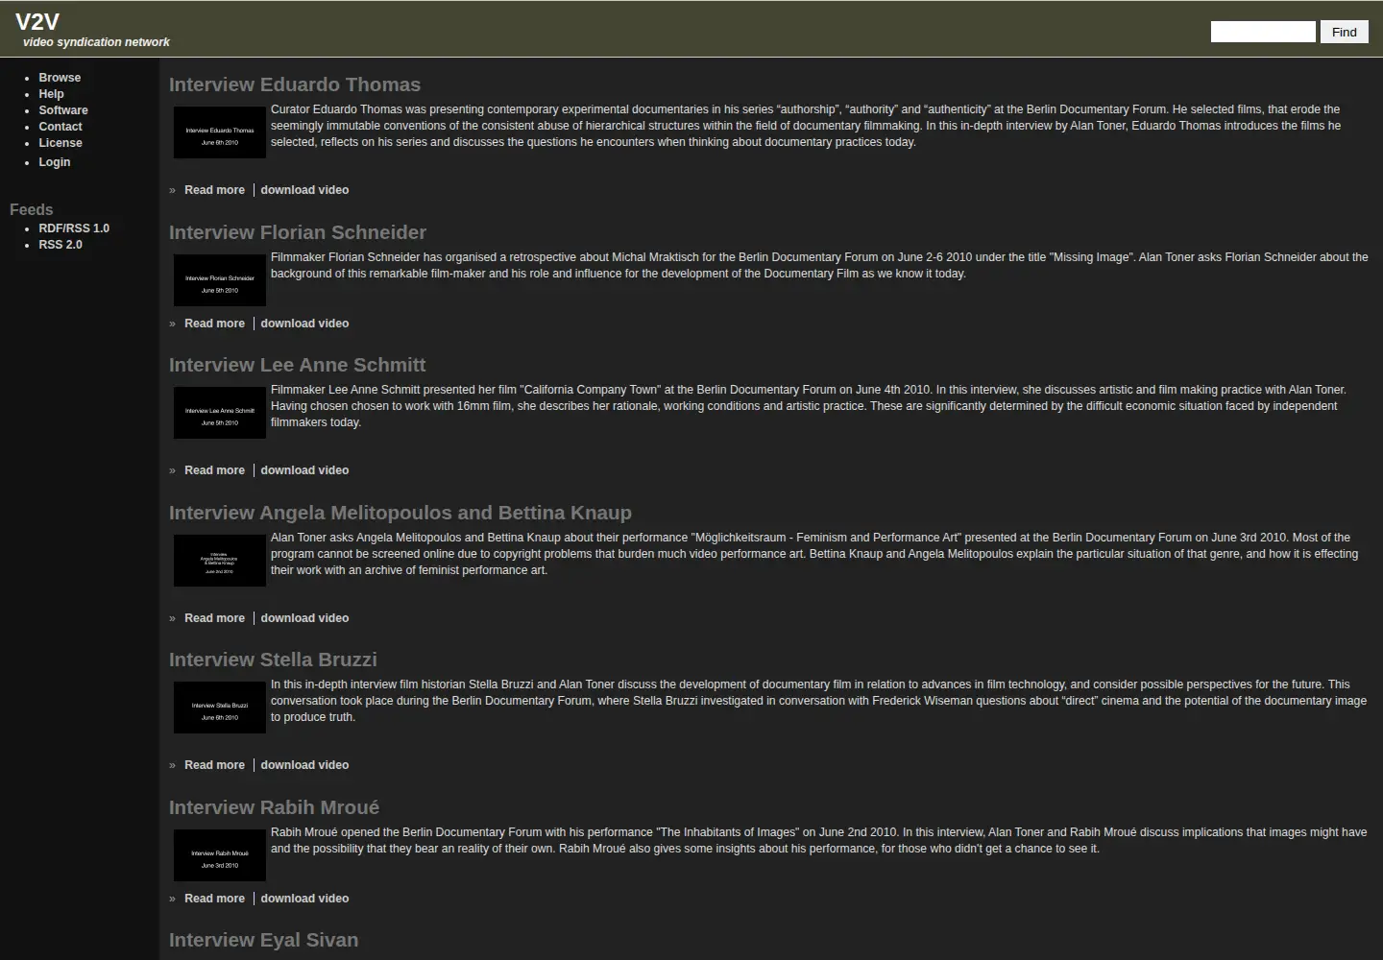This screenshot has height=960, width=1383.
Task: Click Stella Bruzzi video thumbnail
Action: click(220, 708)
